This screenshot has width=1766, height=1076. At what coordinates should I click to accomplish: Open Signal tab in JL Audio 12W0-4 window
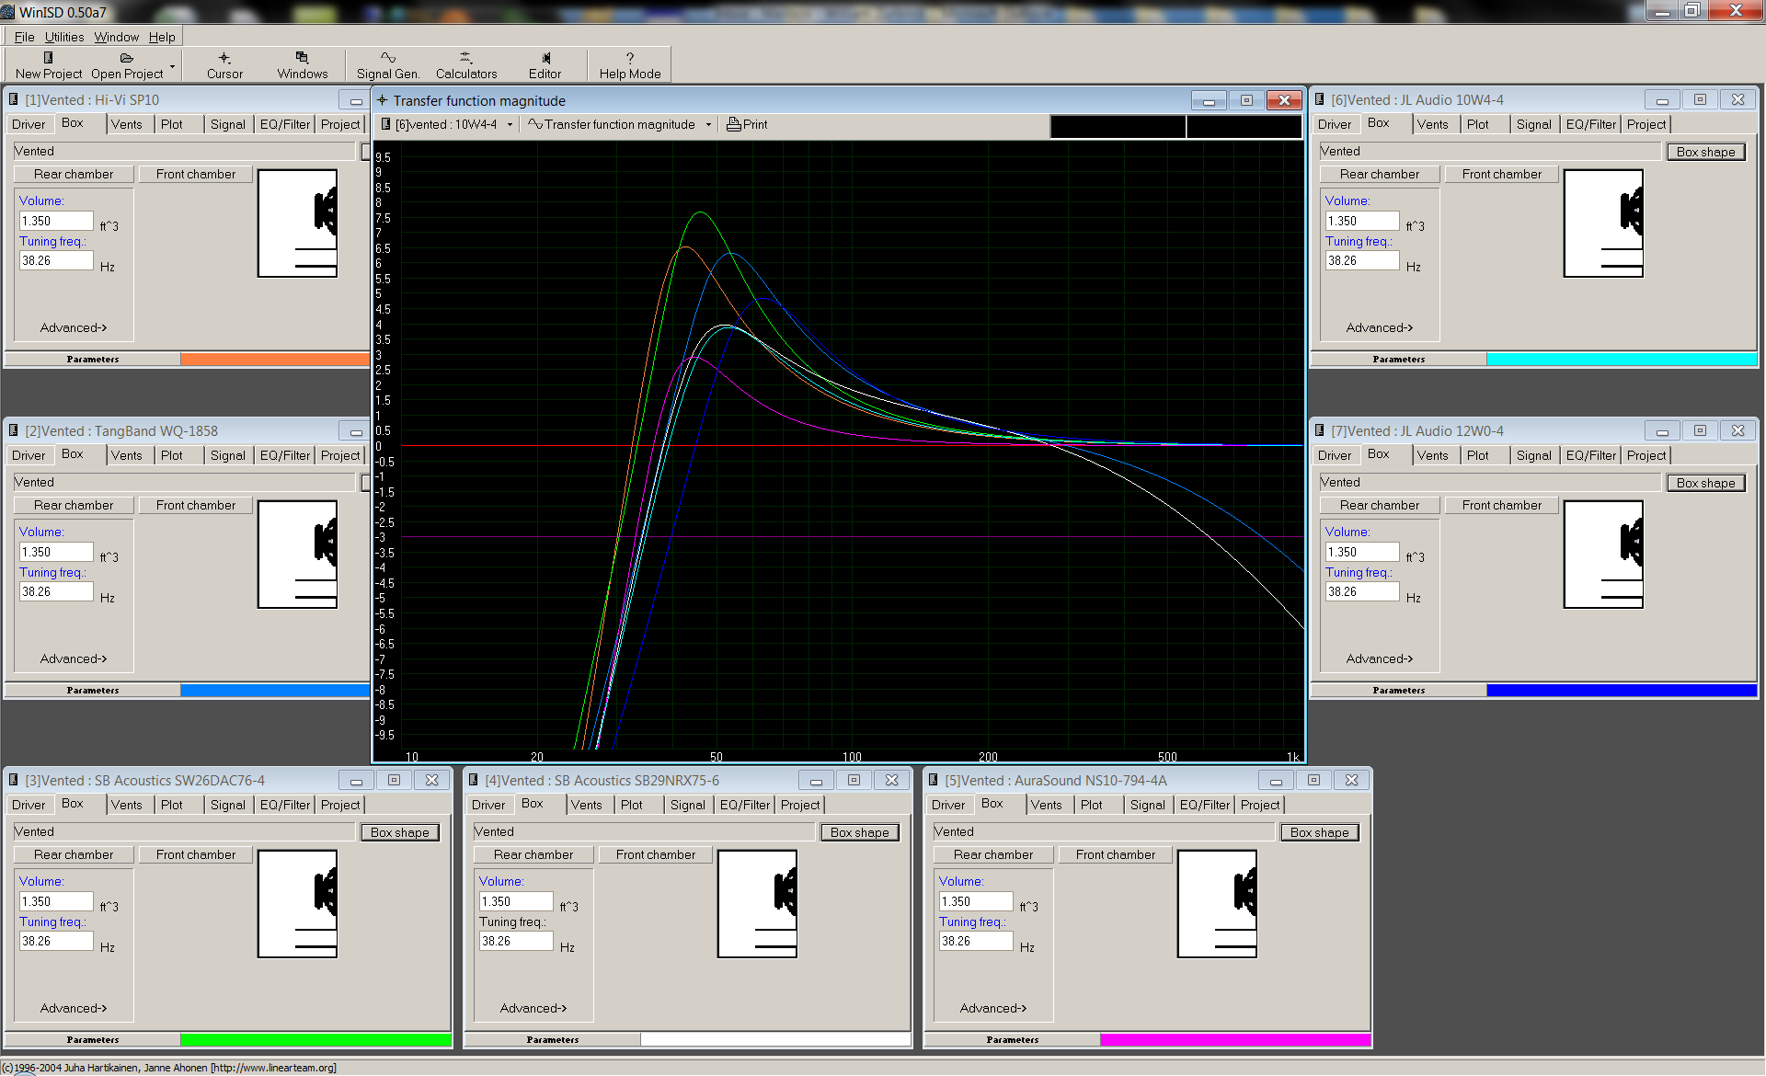tap(1534, 455)
